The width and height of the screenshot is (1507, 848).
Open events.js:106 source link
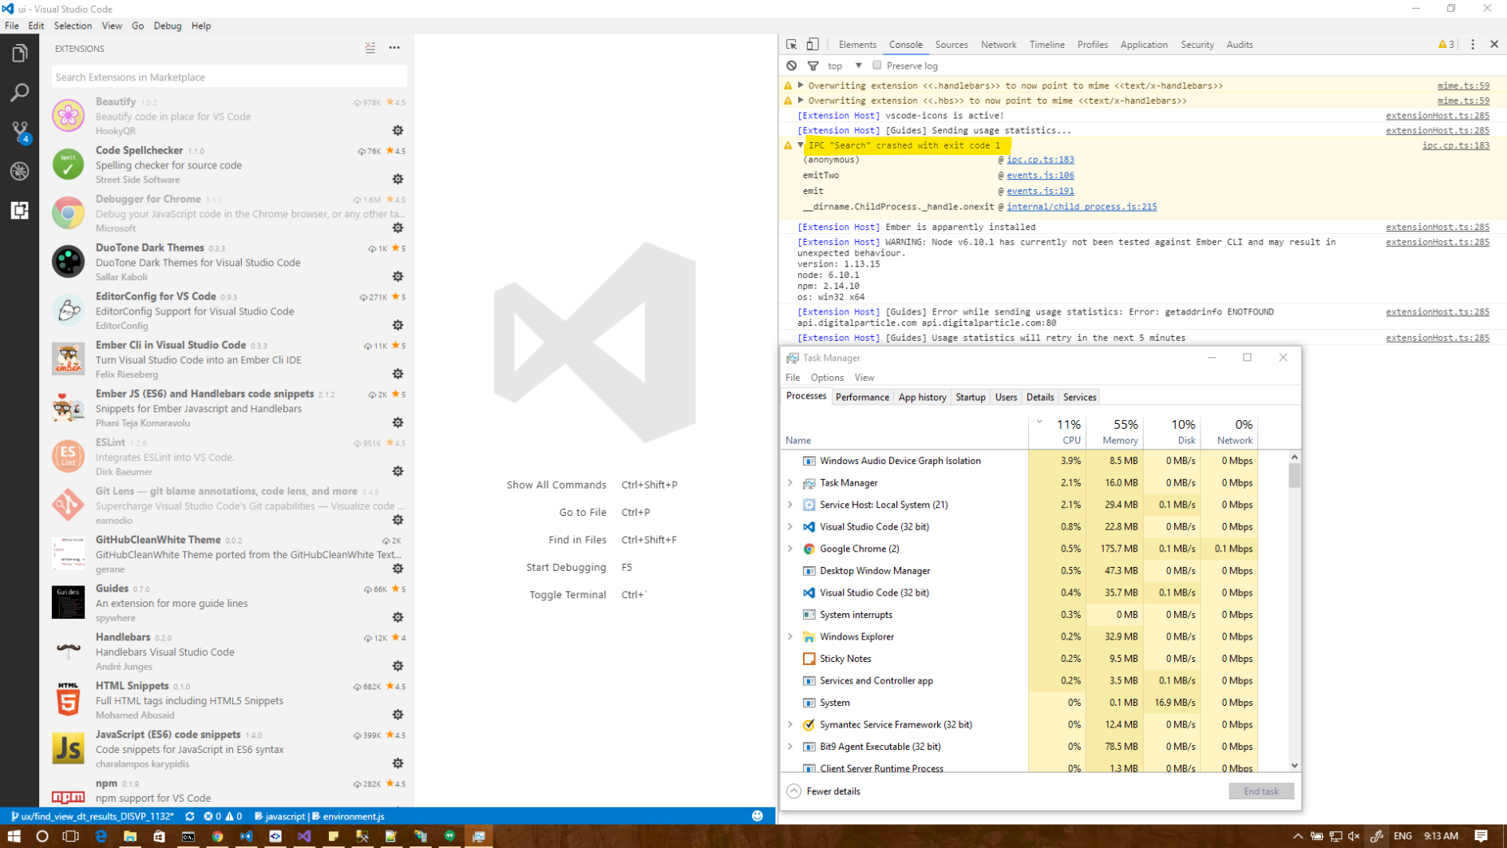1040,175
